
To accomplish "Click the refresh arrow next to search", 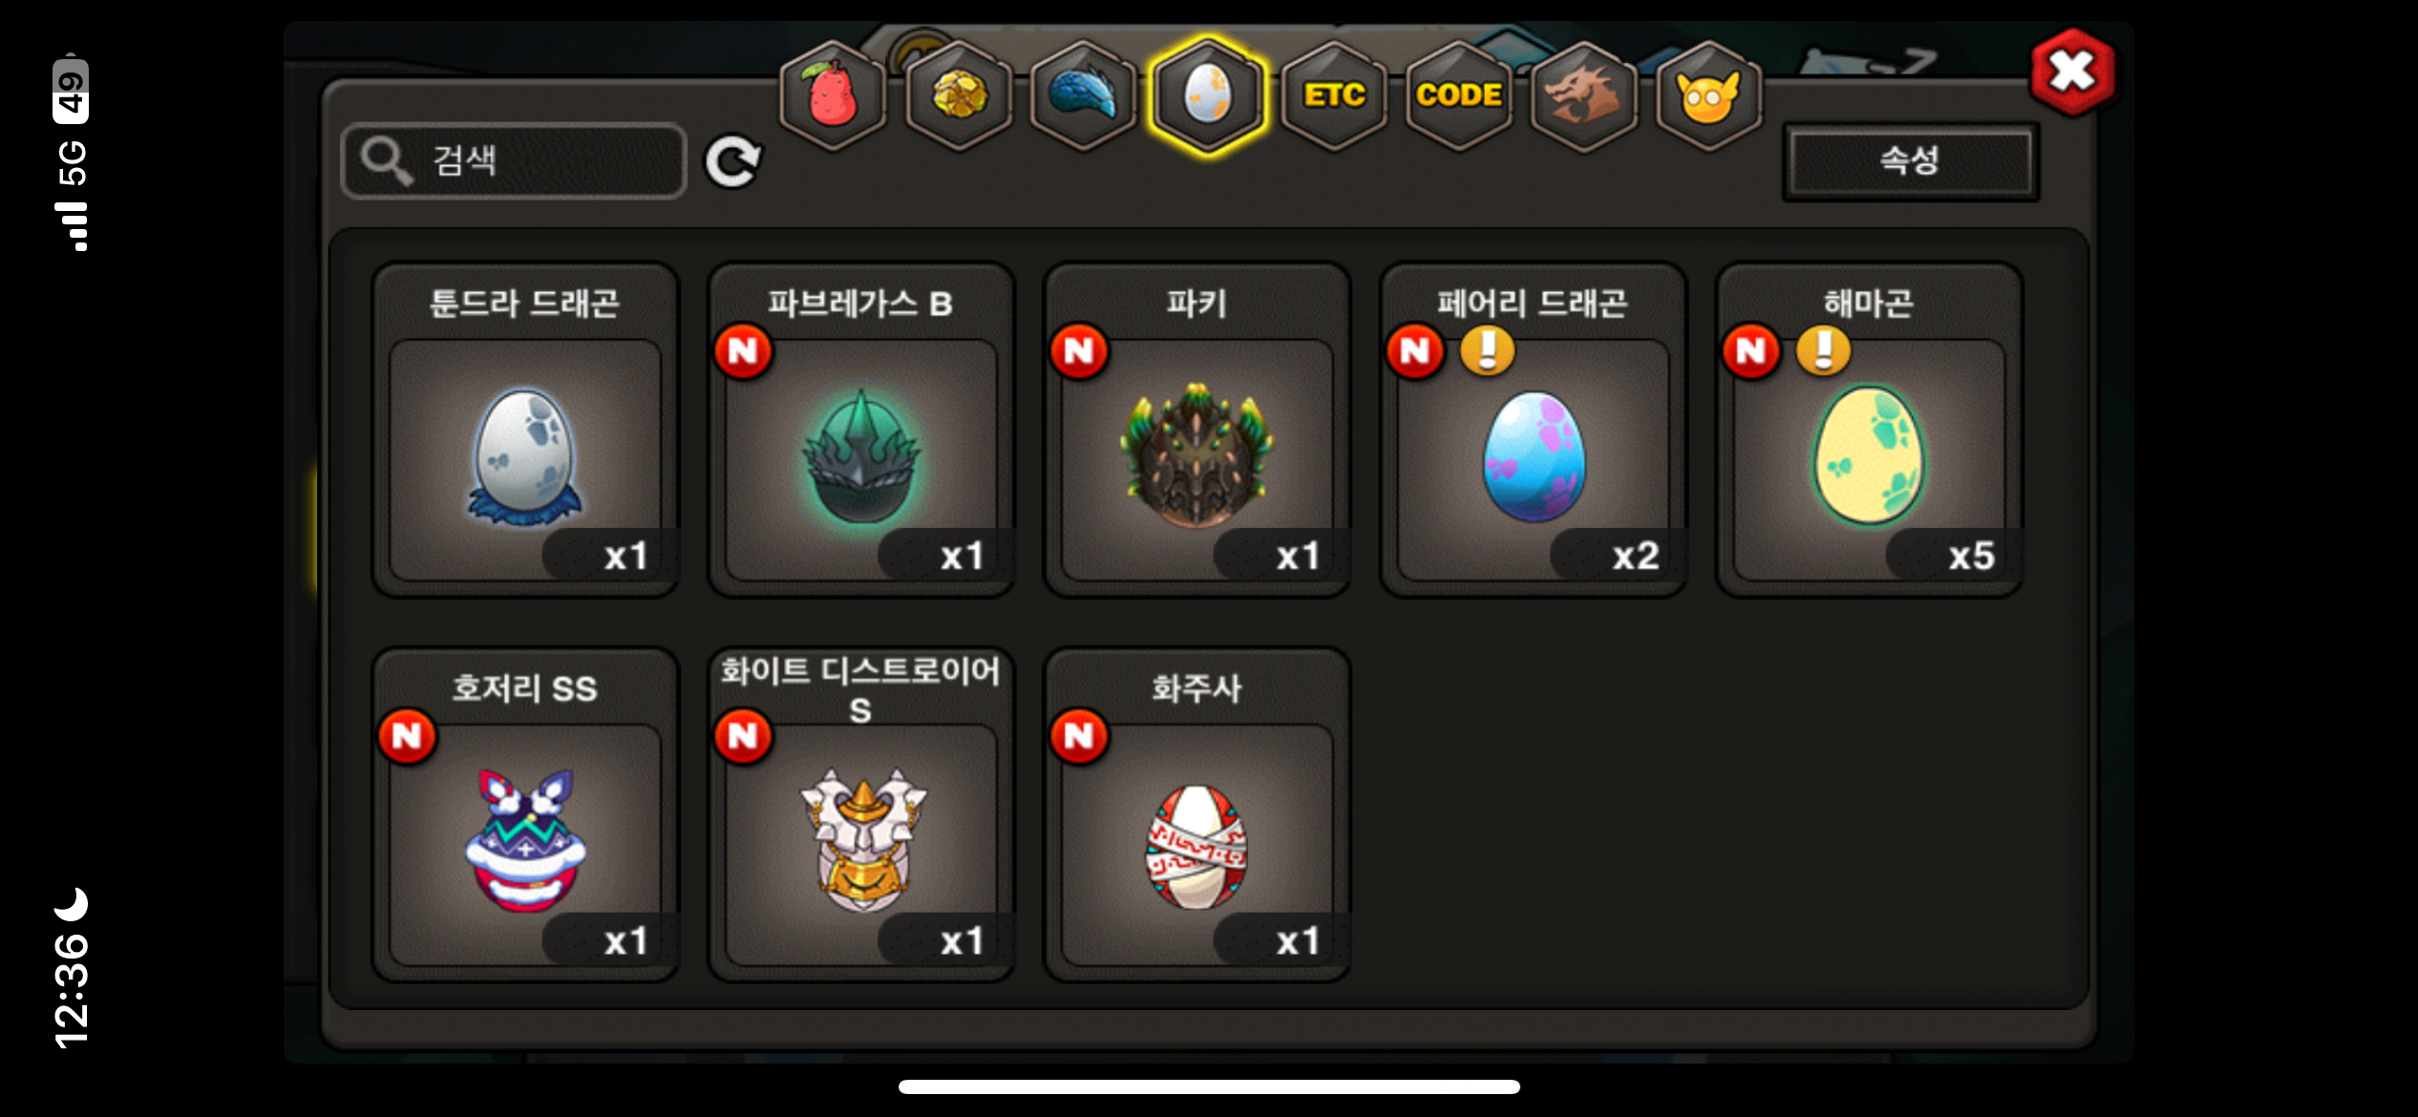I will pyautogui.click(x=732, y=160).
